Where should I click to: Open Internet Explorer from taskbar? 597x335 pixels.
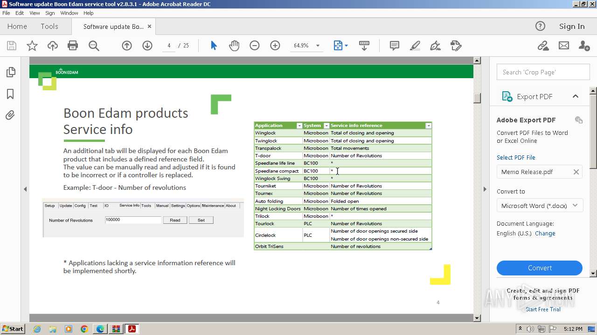tap(37, 329)
